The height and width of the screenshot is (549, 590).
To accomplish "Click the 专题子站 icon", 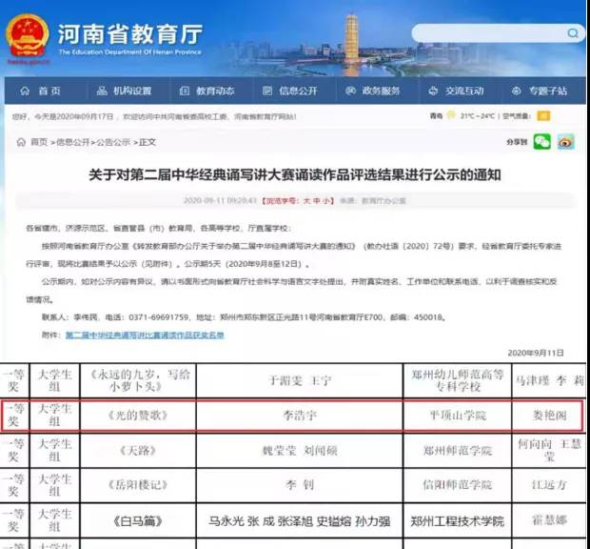I will (517, 91).
